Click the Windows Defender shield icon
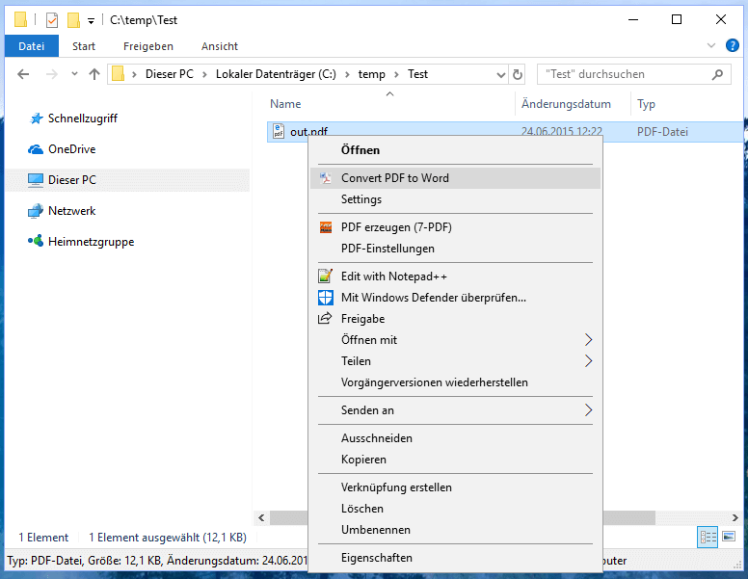 click(x=326, y=298)
